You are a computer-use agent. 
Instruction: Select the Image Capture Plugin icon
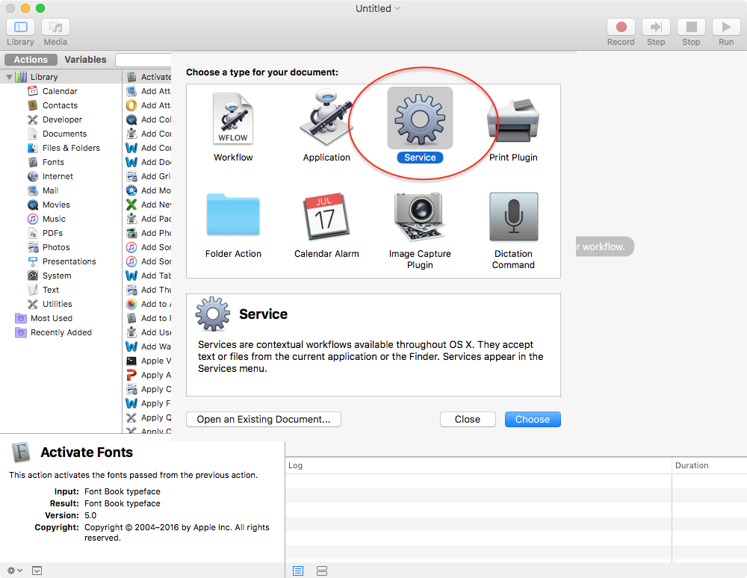420,217
